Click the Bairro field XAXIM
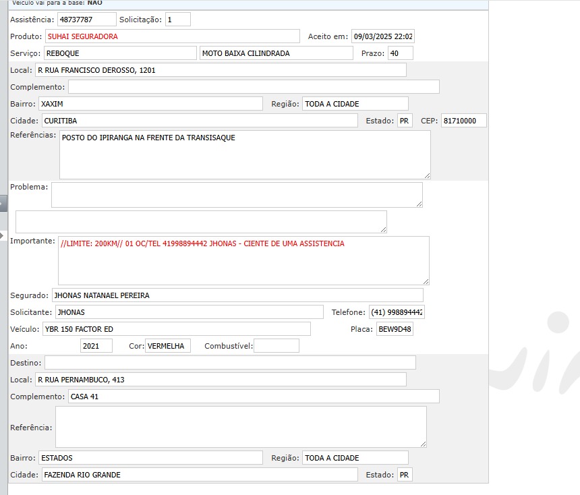 (150, 104)
